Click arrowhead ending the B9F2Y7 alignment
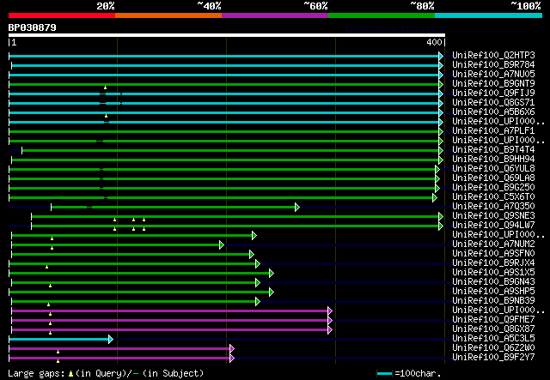 (232, 359)
